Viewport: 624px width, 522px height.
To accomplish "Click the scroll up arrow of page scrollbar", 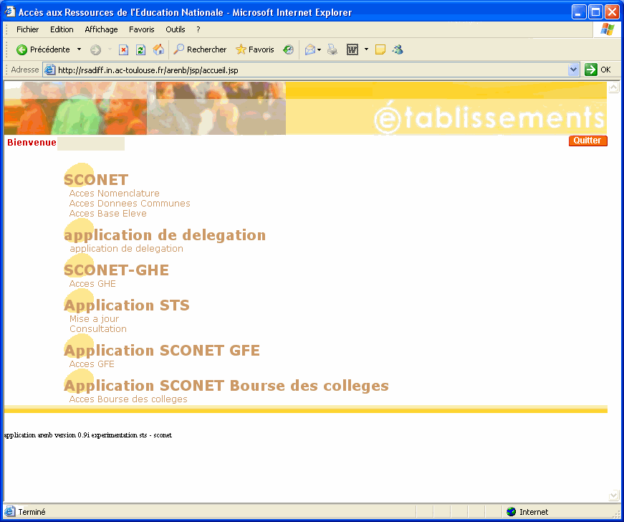I will point(614,87).
